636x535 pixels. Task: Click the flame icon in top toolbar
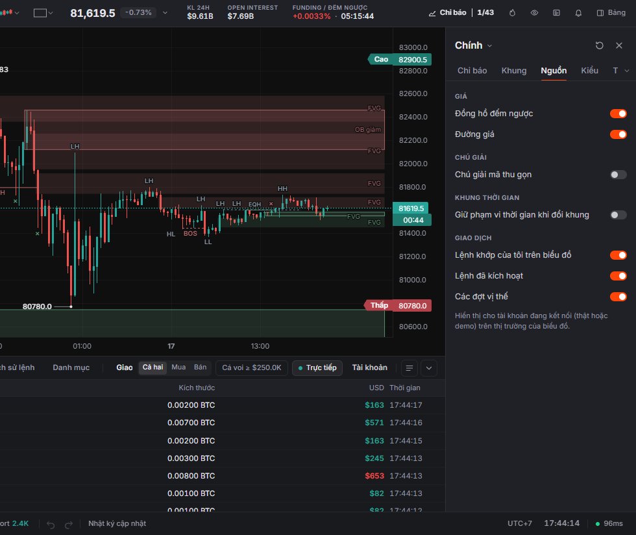pyautogui.click(x=512, y=13)
